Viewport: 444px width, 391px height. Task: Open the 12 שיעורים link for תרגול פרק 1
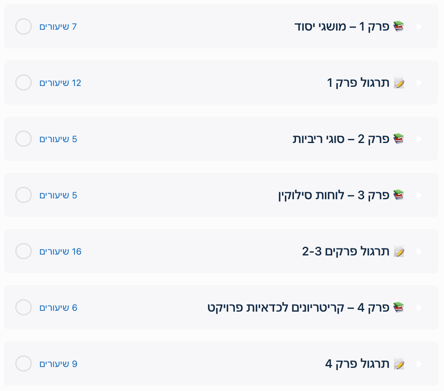pyautogui.click(x=60, y=83)
